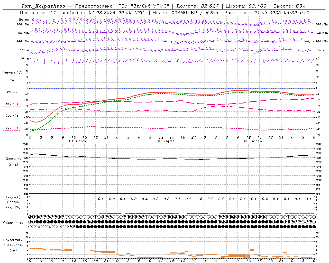Click the 700 гПа dash-dot legend line
This screenshot has height=263, width=329.
tap(12, 119)
